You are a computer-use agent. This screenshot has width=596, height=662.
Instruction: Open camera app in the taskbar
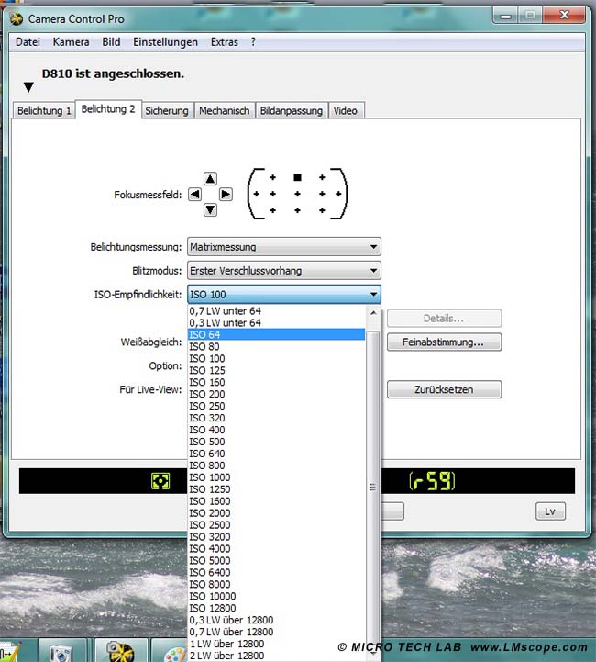pyautogui.click(x=61, y=652)
